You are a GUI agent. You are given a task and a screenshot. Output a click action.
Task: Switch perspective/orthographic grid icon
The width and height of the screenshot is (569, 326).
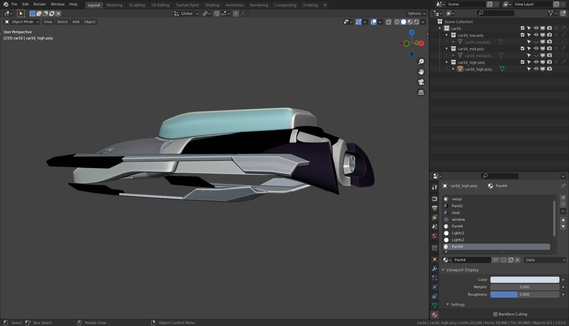[x=421, y=92]
